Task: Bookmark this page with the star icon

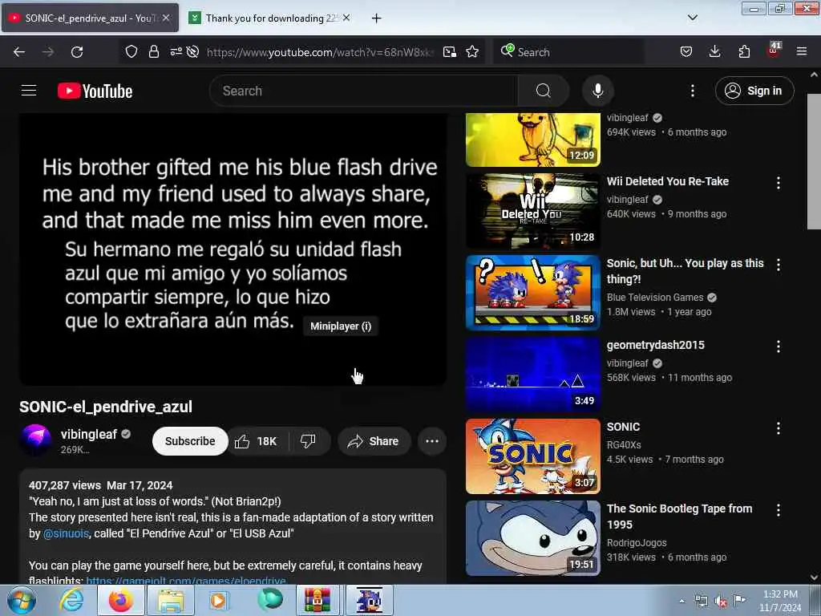Action: tap(472, 51)
